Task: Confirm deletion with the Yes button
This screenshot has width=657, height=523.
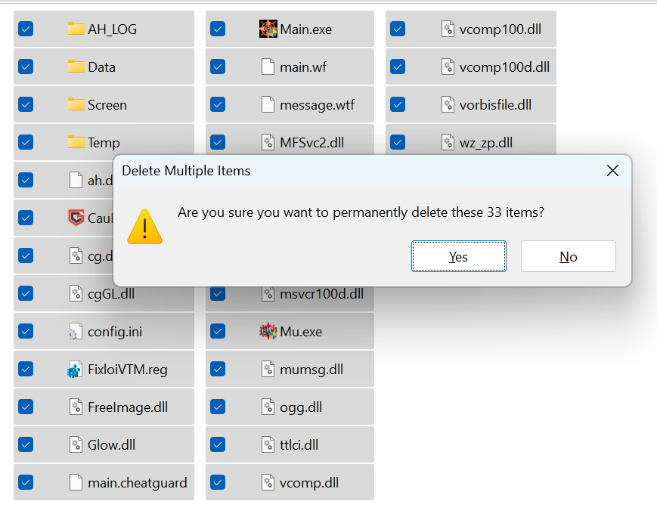Action: [x=458, y=257]
